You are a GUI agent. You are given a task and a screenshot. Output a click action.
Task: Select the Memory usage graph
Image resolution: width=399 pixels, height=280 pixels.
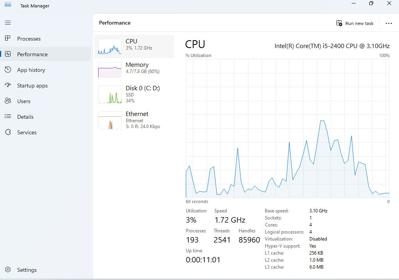tap(110, 70)
